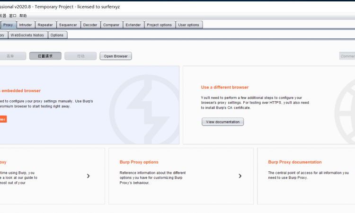Image resolution: width=355 pixels, height=213 pixels.
Task: Click the Use a different browser heading
Action: click(x=225, y=88)
